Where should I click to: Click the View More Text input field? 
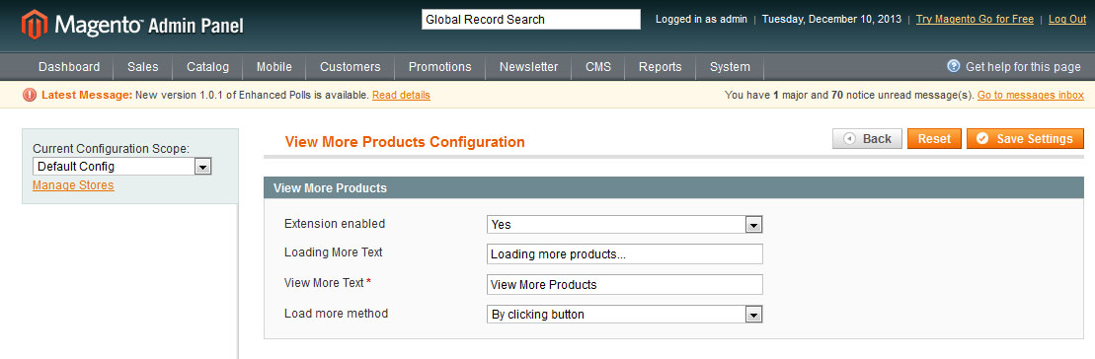pos(624,284)
